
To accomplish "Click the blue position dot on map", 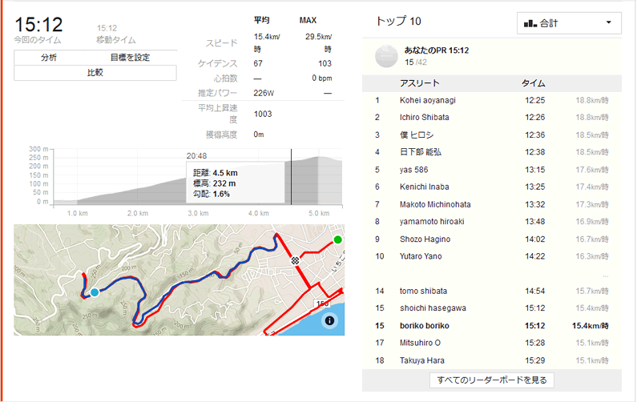I will [95, 292].
